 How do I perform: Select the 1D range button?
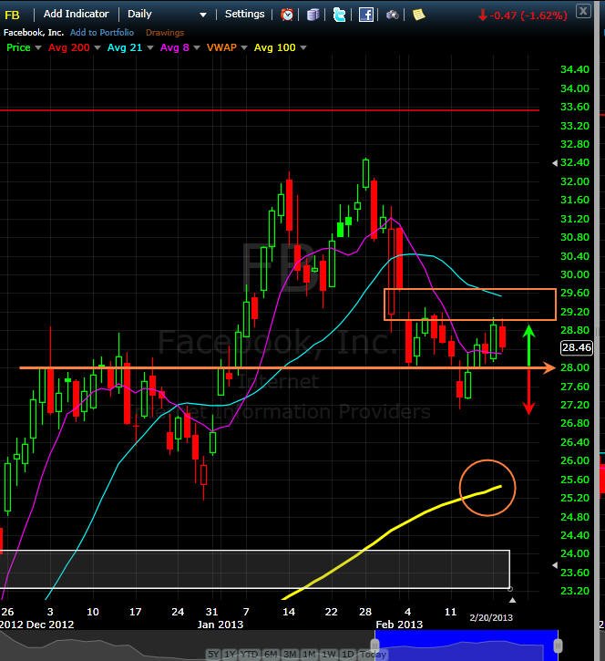(347, 655)
